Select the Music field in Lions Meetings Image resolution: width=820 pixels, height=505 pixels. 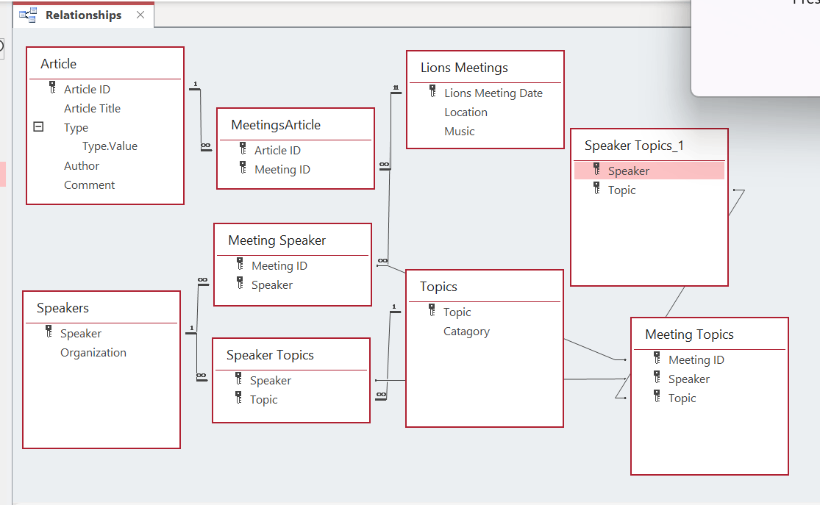click(x=459, y=132)
